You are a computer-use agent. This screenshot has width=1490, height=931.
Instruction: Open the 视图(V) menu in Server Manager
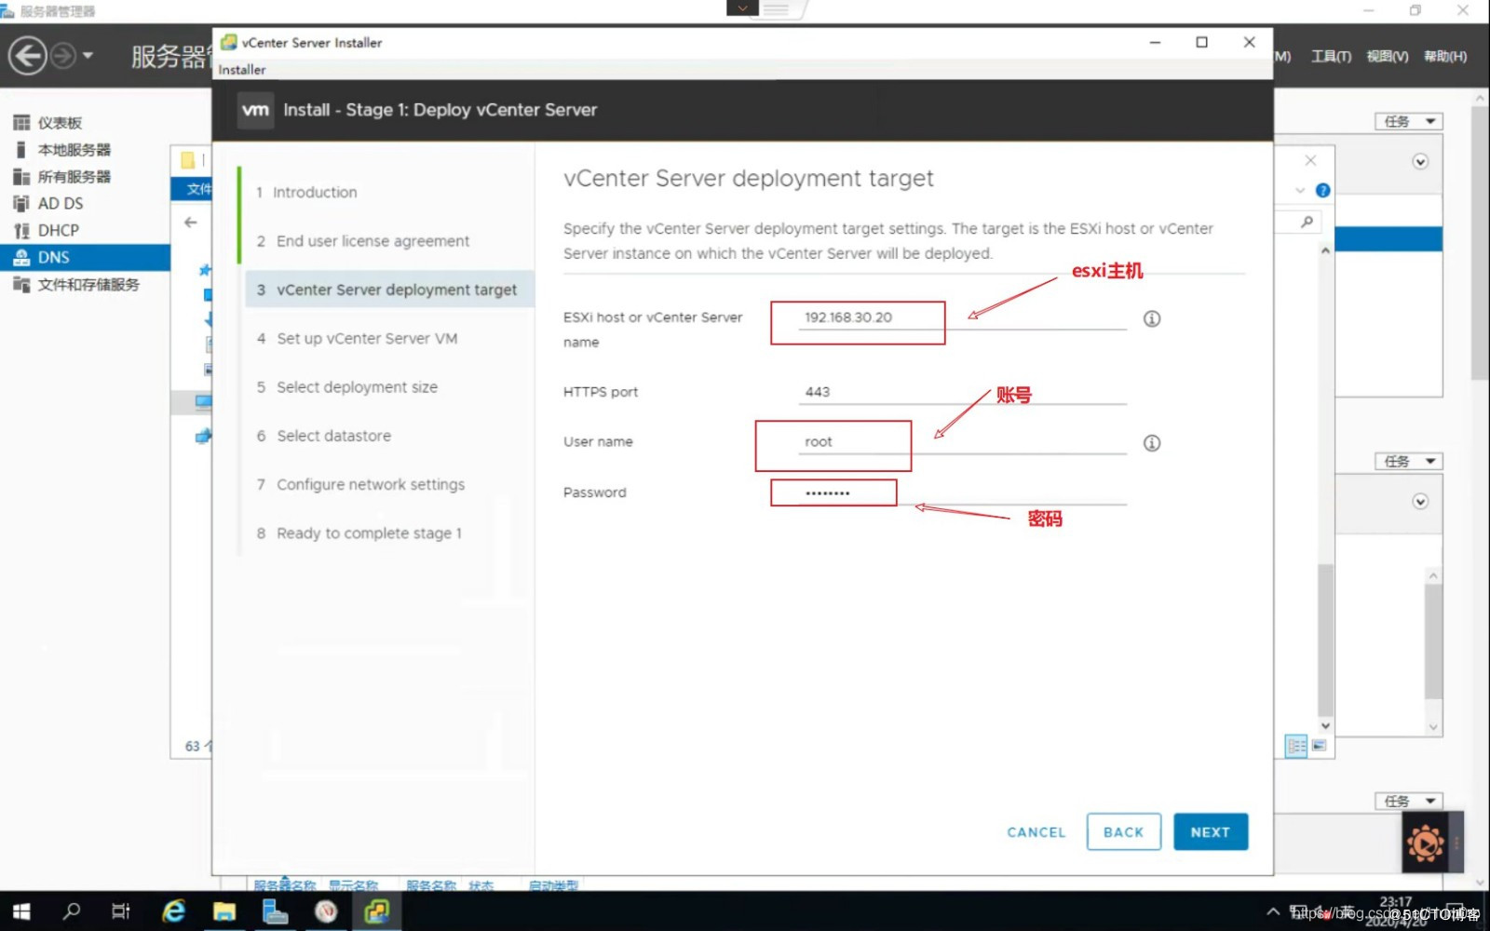point(1387,57)
